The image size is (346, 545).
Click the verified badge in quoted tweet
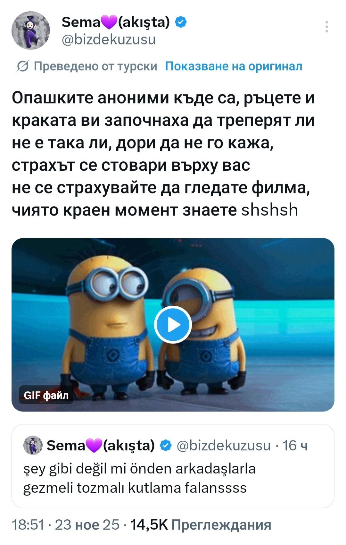(x=165, y=445)
